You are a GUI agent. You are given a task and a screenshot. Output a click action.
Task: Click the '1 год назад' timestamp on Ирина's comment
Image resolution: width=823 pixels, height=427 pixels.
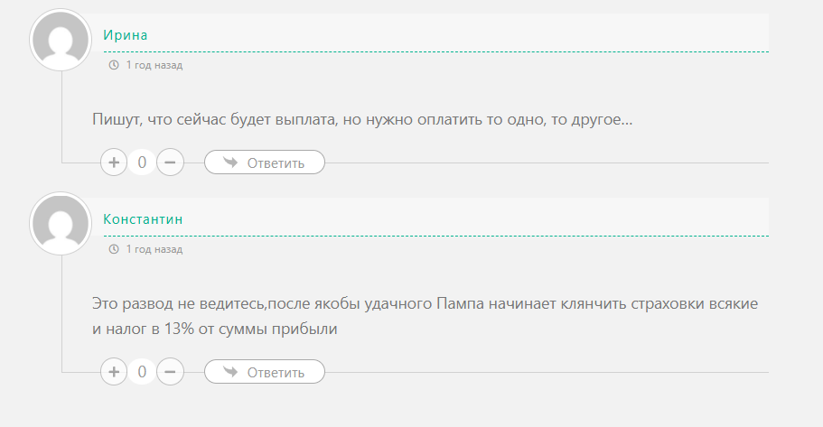154,65
